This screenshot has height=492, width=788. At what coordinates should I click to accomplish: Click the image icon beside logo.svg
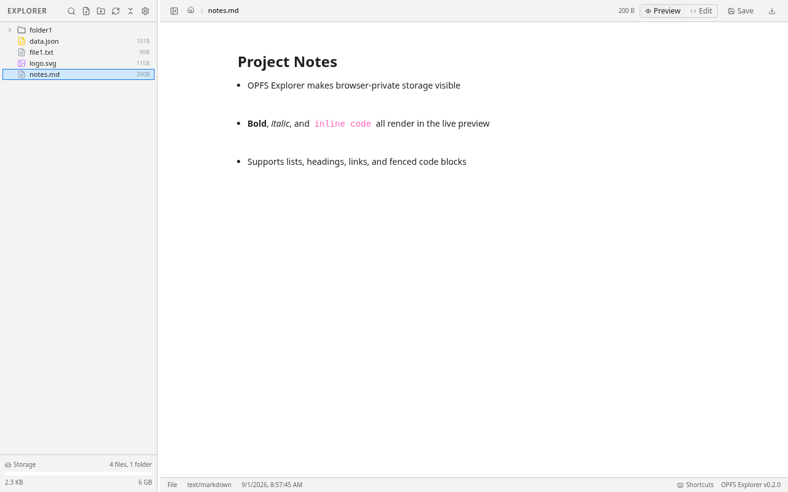click(22, 63)
